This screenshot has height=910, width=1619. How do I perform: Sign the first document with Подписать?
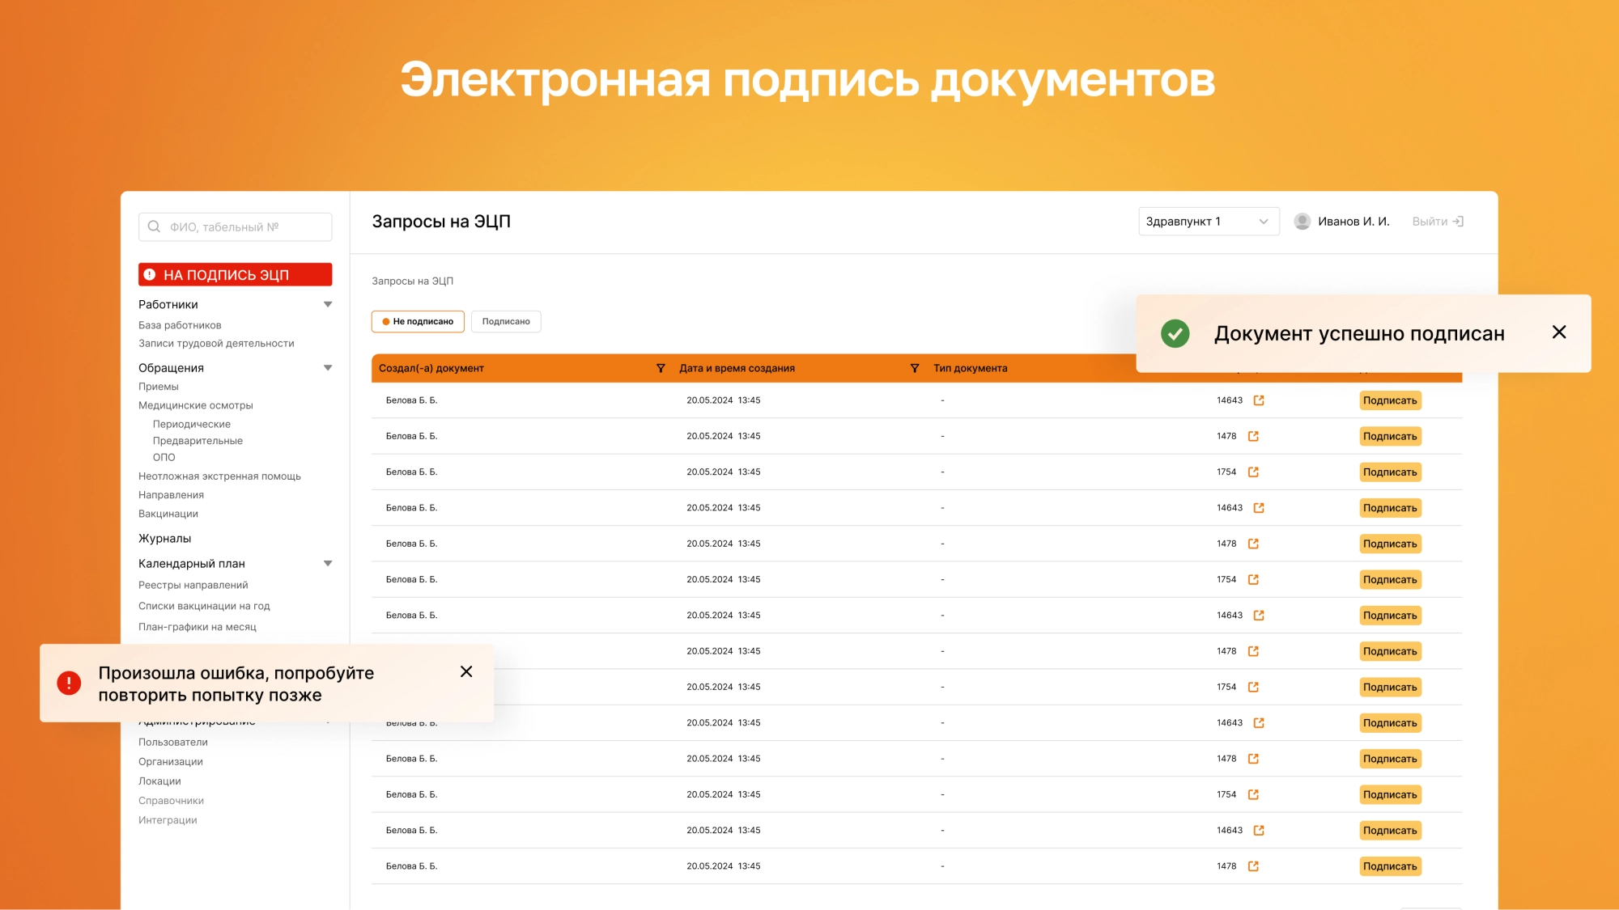pos(1390,400)
